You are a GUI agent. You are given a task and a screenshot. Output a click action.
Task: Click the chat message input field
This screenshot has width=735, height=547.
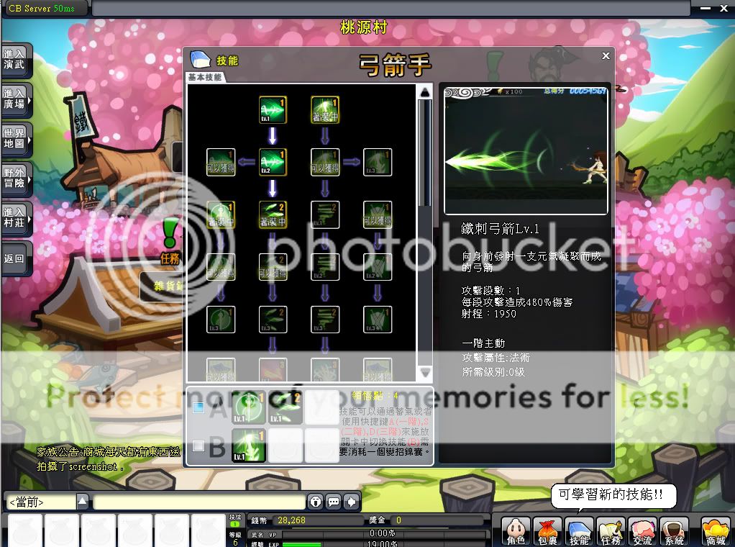(x=199, y=502)
